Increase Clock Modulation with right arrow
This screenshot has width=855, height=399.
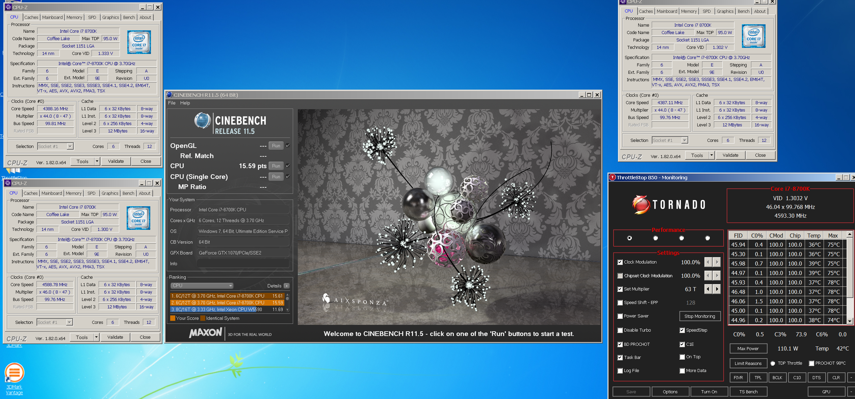pyautogui.click(x=717, y=262)
